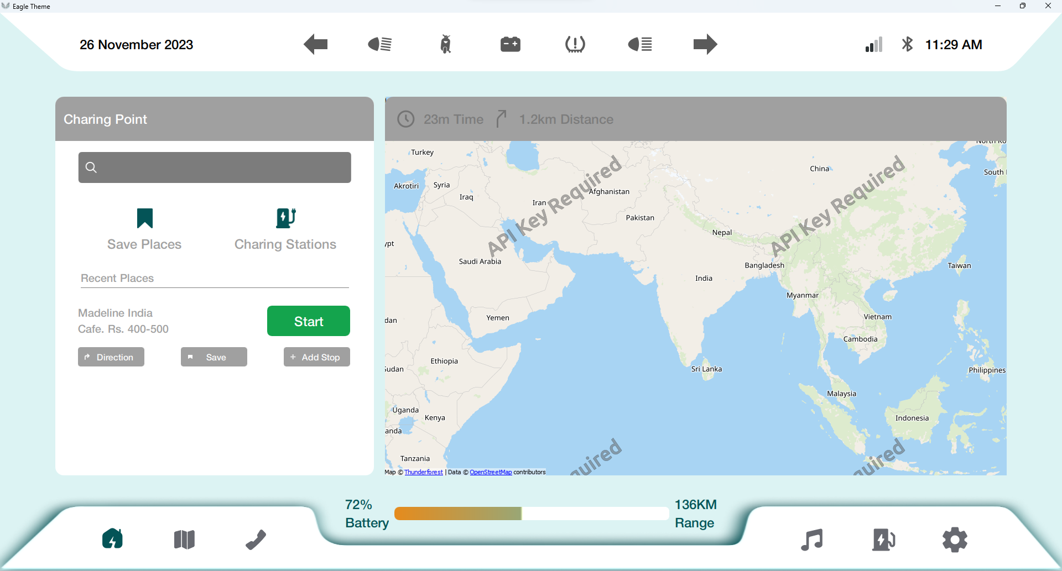This screenshot has width=1062, height=571.
Task: Click the 72% Battery readout
Action: click(x=367, y=514)
